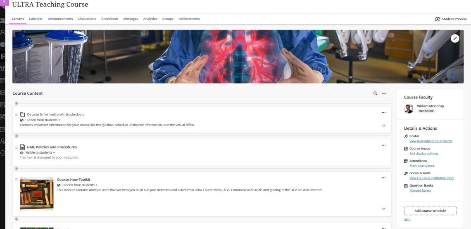
Task: Open ellipsis menu for Course How-Toolkit
Action: [383, 178]
